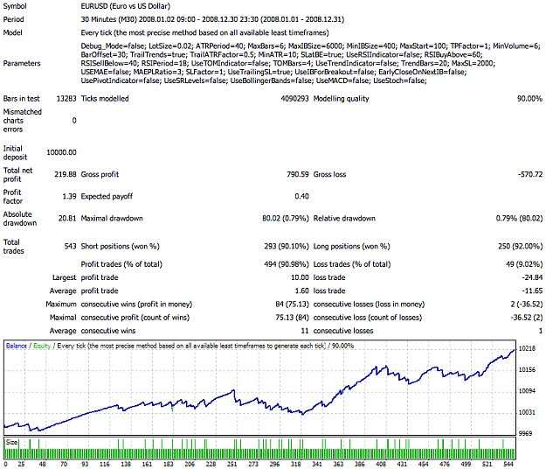Click the Symbol row label

coord(15,6)
